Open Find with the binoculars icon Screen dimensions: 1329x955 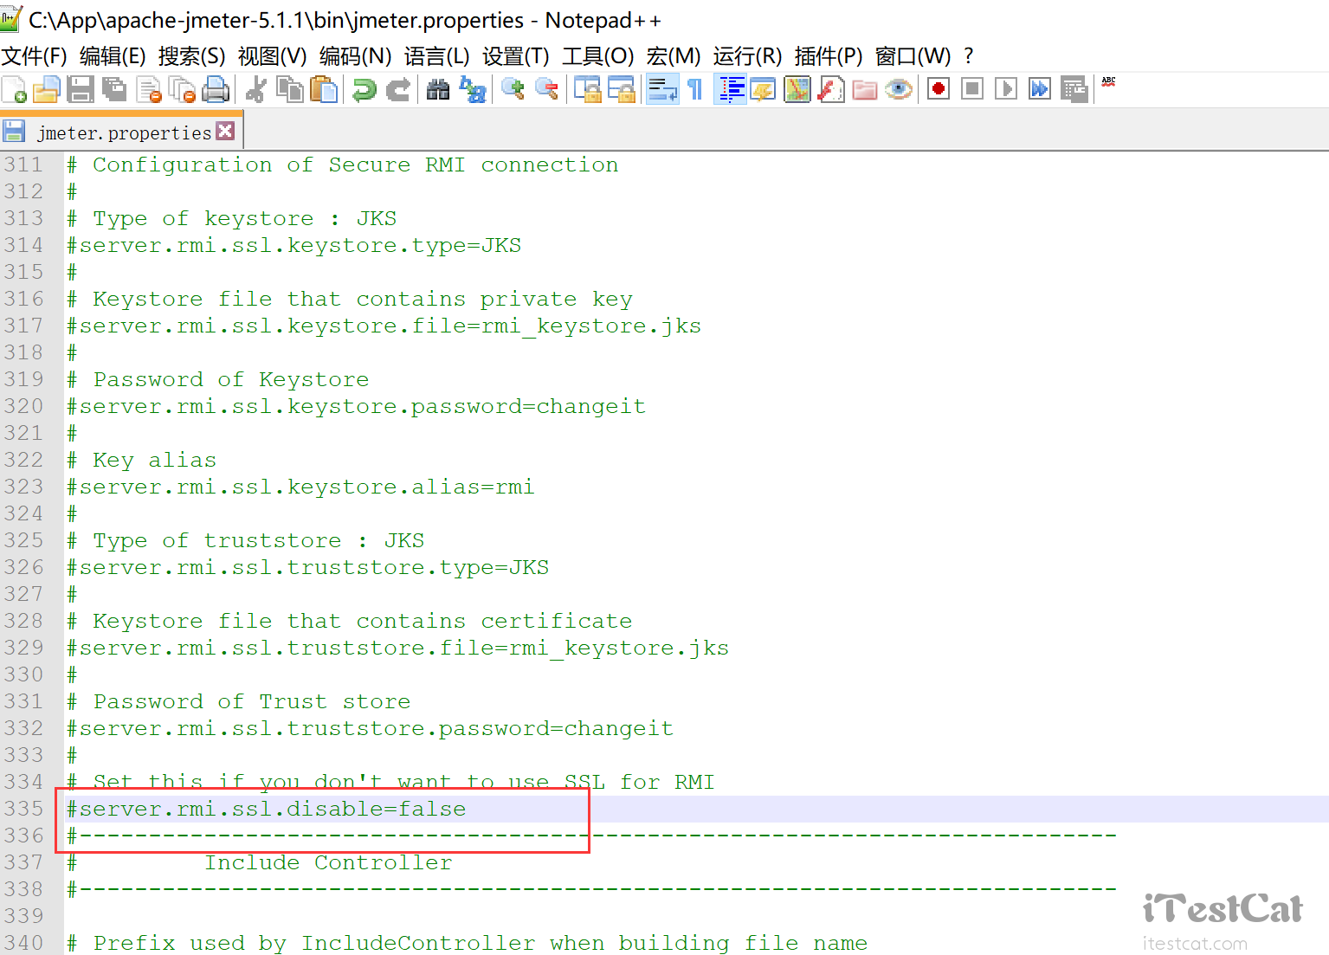pyautogui.click(x=438, y=89)
